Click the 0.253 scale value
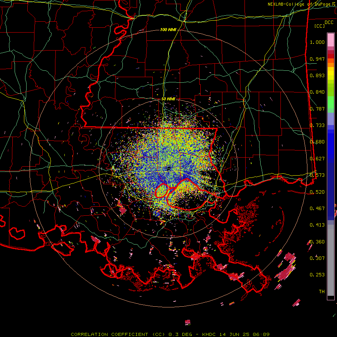 pyautogui.click(x=317, y=275)
